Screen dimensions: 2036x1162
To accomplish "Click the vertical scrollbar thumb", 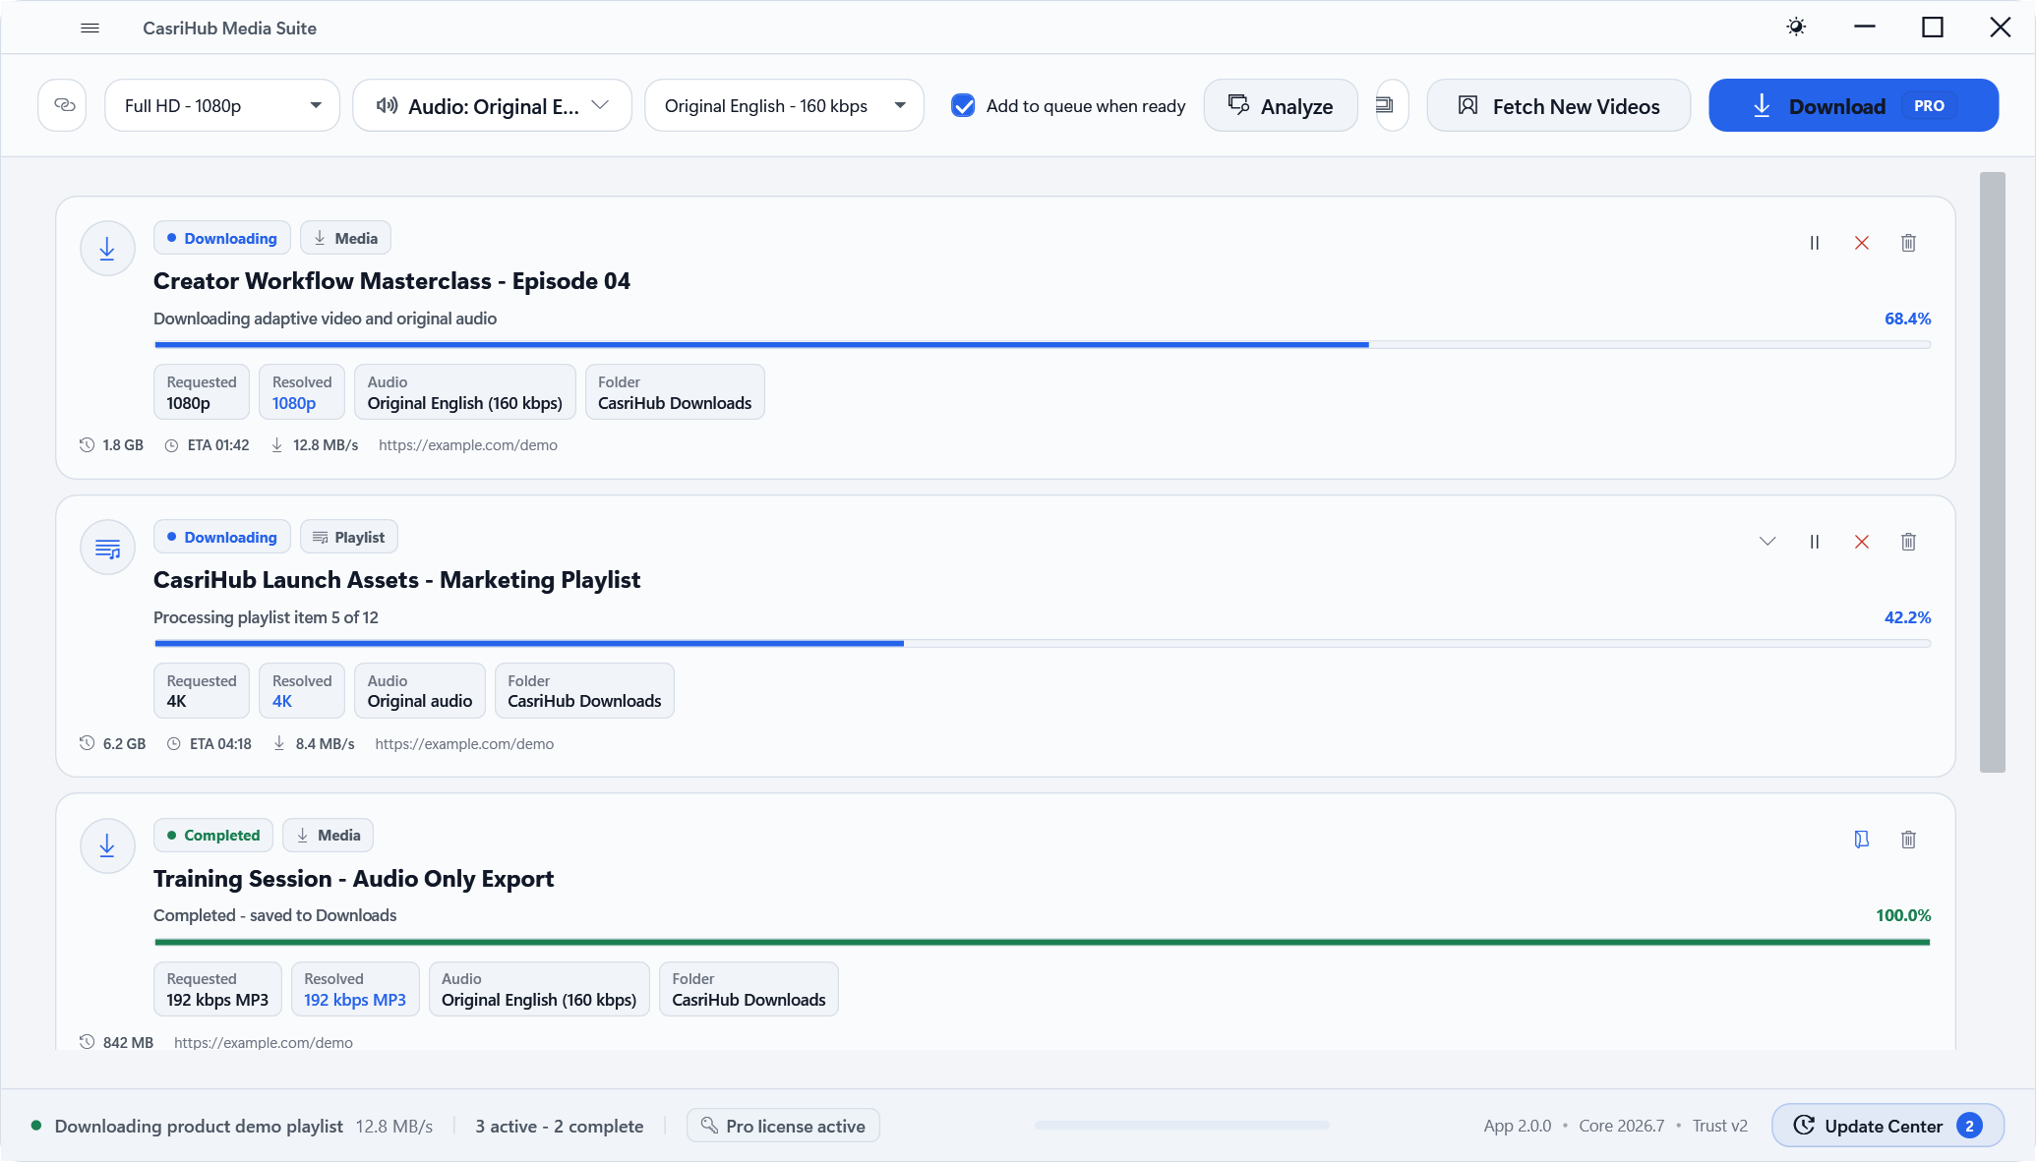I will pyautogui.click(x=1992, y=472).
